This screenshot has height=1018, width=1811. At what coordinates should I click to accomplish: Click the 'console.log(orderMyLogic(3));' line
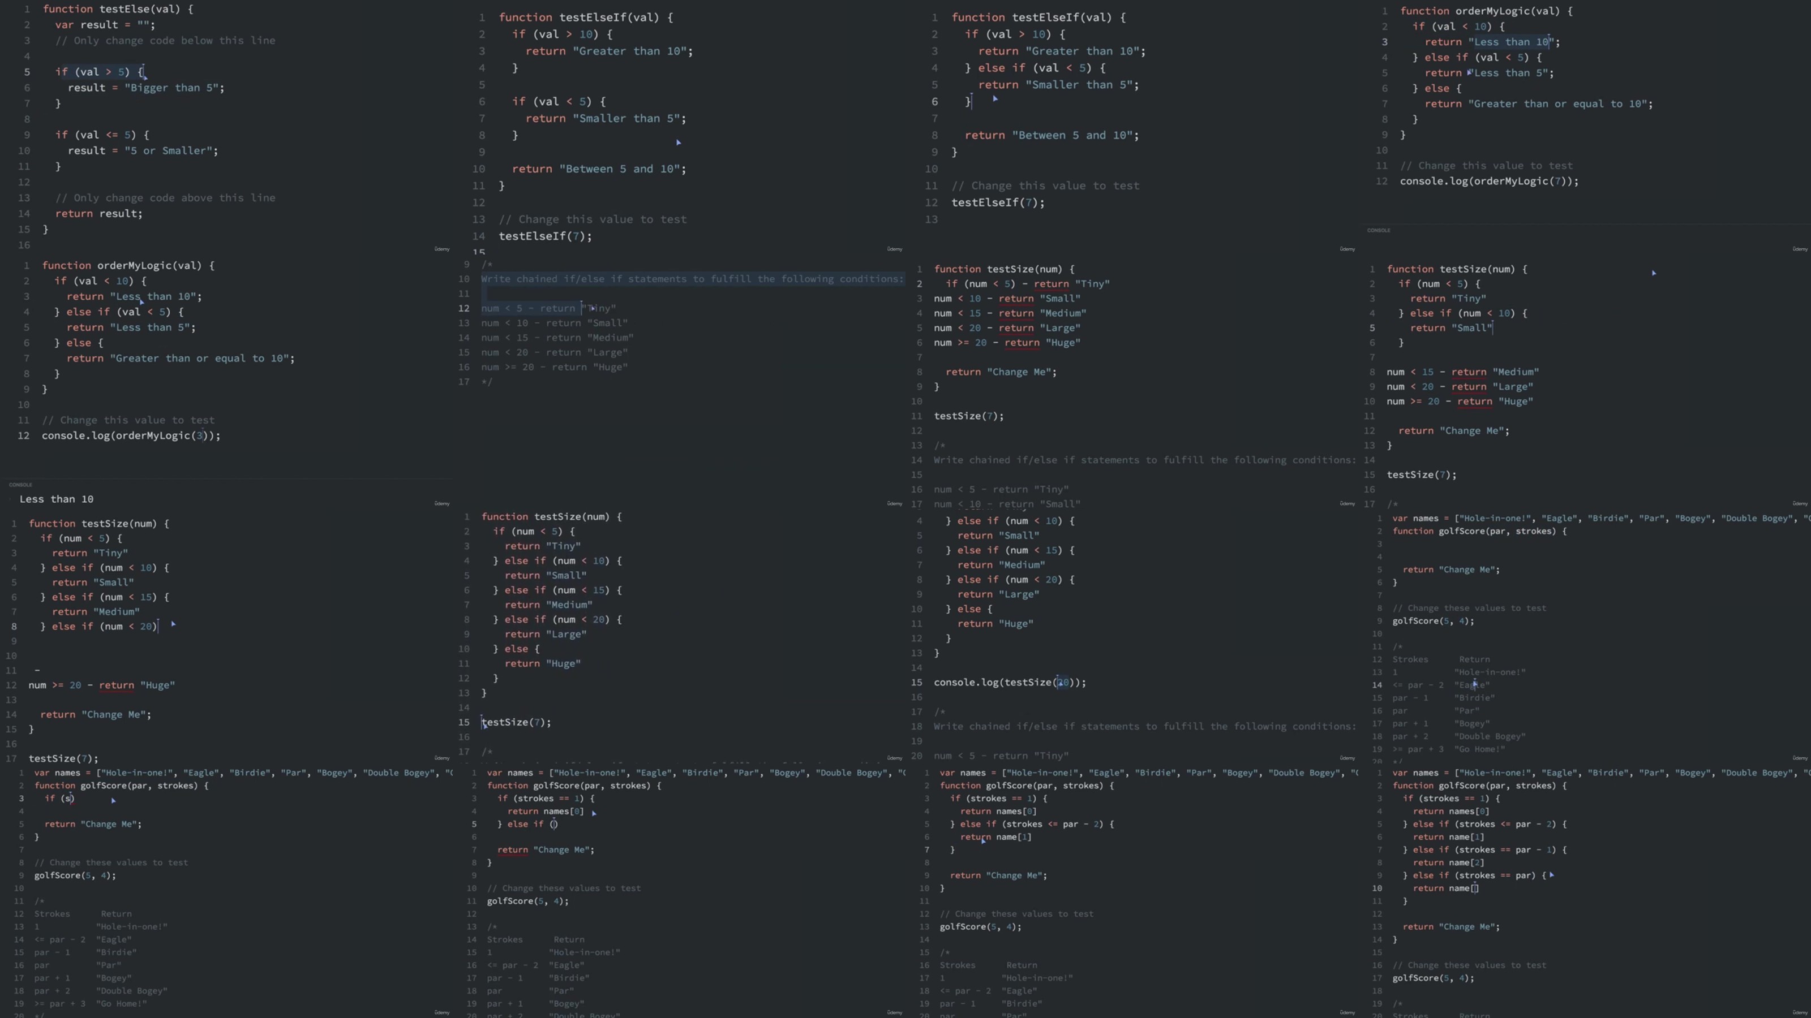(x=131, y=435)
